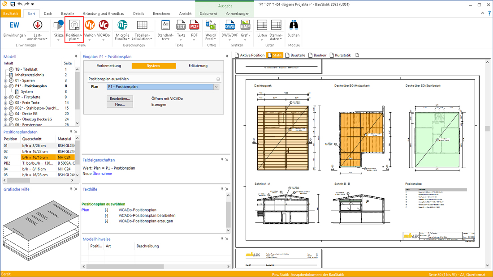Open quick access toolbar customize dropdown
The image size is (493, 277).
pyautogui.click(x=33, y=4)
